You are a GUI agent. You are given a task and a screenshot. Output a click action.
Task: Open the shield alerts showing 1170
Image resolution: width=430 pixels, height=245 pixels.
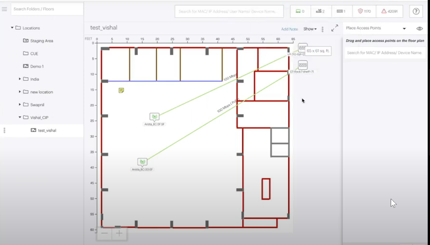tap(364, 11)
